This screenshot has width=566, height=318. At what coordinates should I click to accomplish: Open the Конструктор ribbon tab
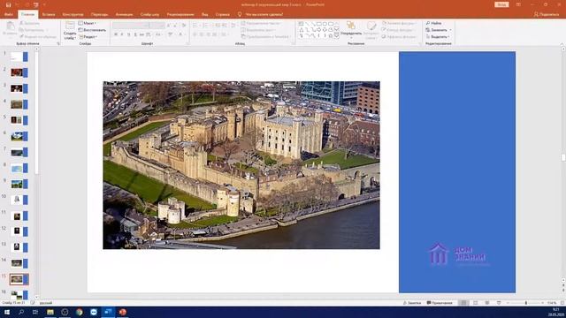73,14
